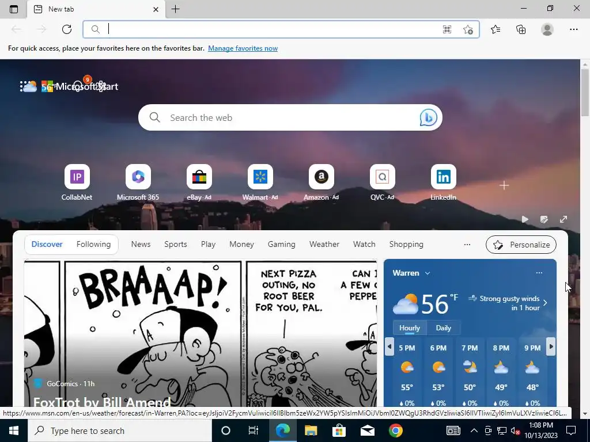The image size is (590, 442).
Task: Open the LinkedIn quick link tile
Action: point(443,182)
